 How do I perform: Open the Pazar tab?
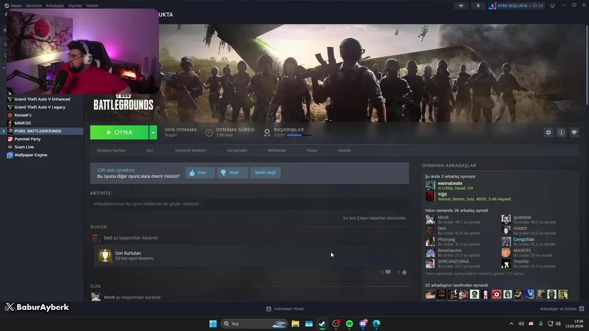pos(312,150)
